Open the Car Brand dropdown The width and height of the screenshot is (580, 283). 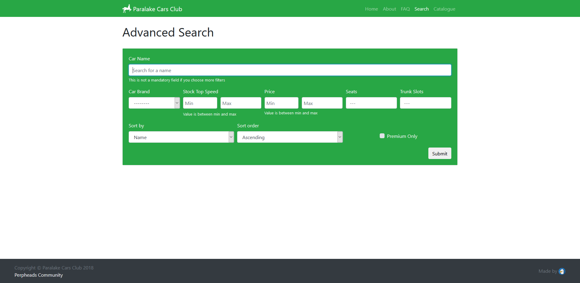click(x=154, y=103)
